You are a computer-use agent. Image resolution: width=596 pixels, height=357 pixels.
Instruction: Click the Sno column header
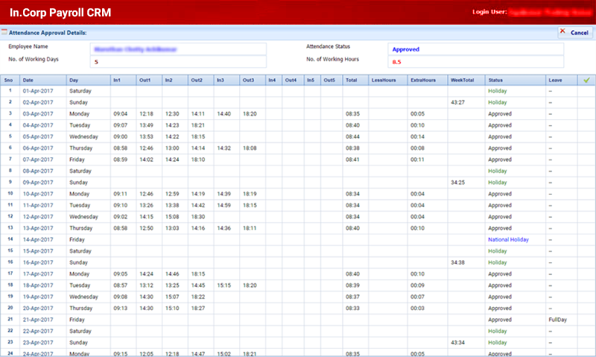coord(10,80)
